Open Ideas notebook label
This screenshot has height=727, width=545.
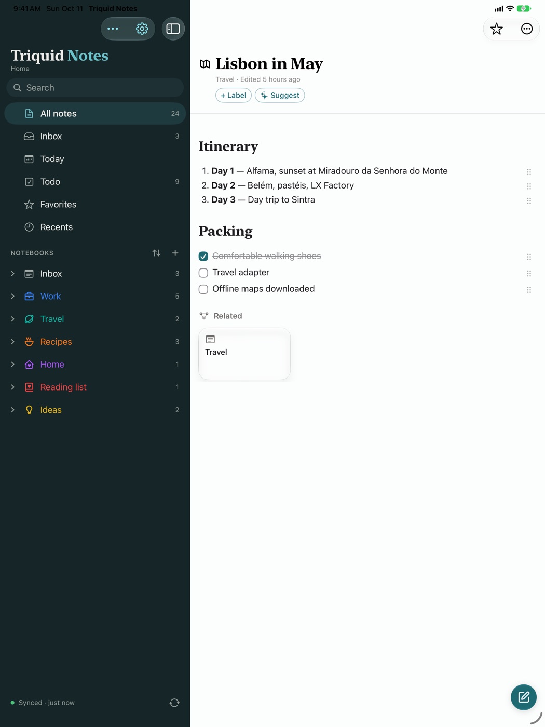51,410
